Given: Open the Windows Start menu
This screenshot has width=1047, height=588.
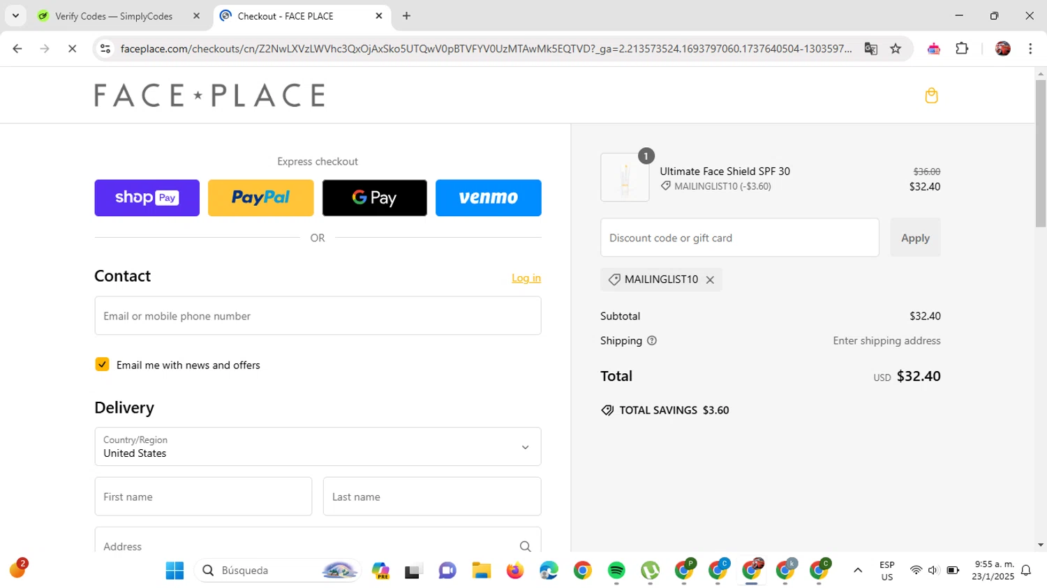Looking at the screenshot, I should (x=174, y=571).
